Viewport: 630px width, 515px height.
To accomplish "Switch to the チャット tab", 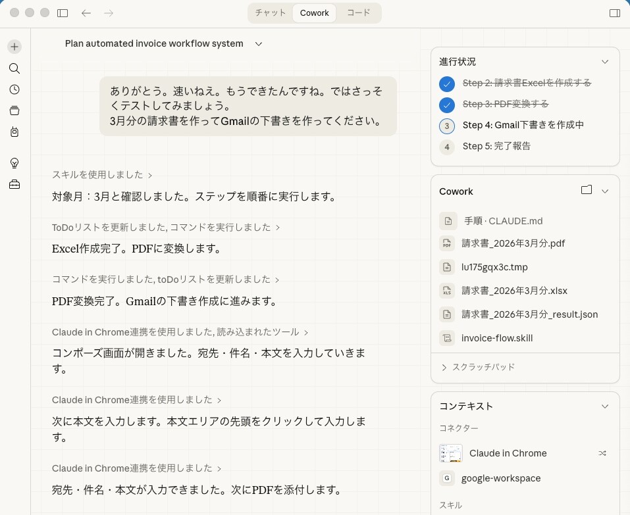I will click(271, 13).
